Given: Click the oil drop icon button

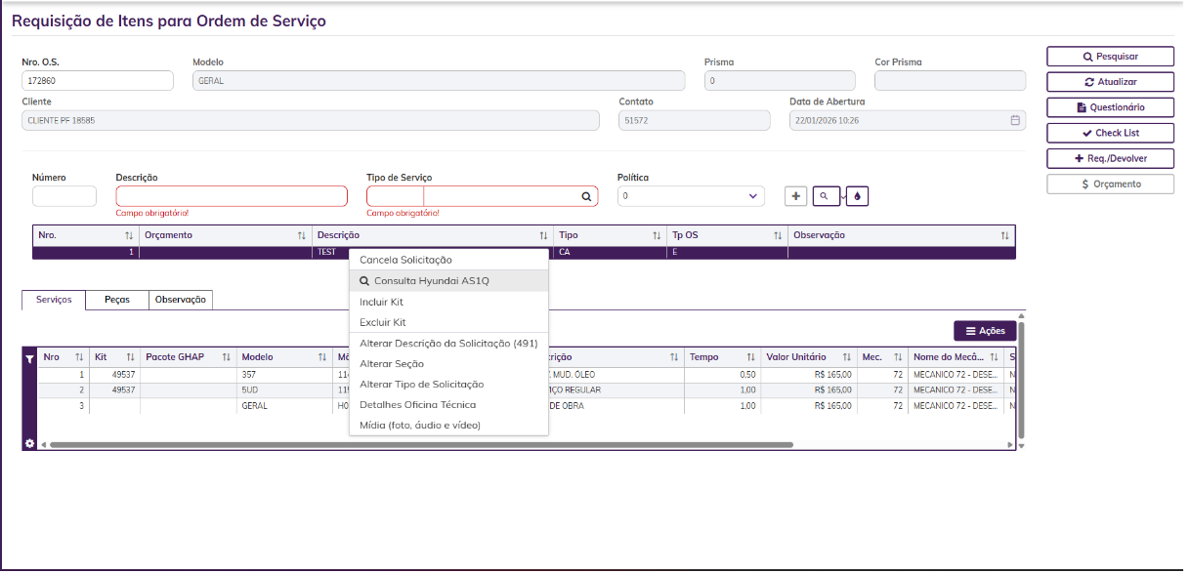Looking at the screenshot, I should tap(857, 196).
